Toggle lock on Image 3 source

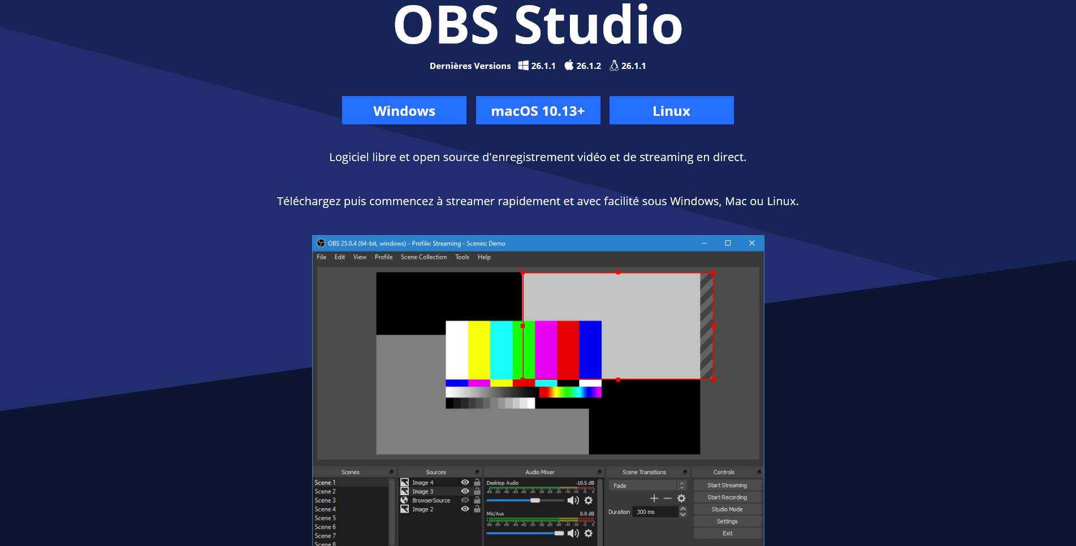pos(477,491)
